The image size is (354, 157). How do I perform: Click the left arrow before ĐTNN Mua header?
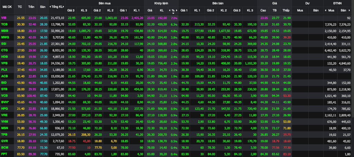coord(326,10)
